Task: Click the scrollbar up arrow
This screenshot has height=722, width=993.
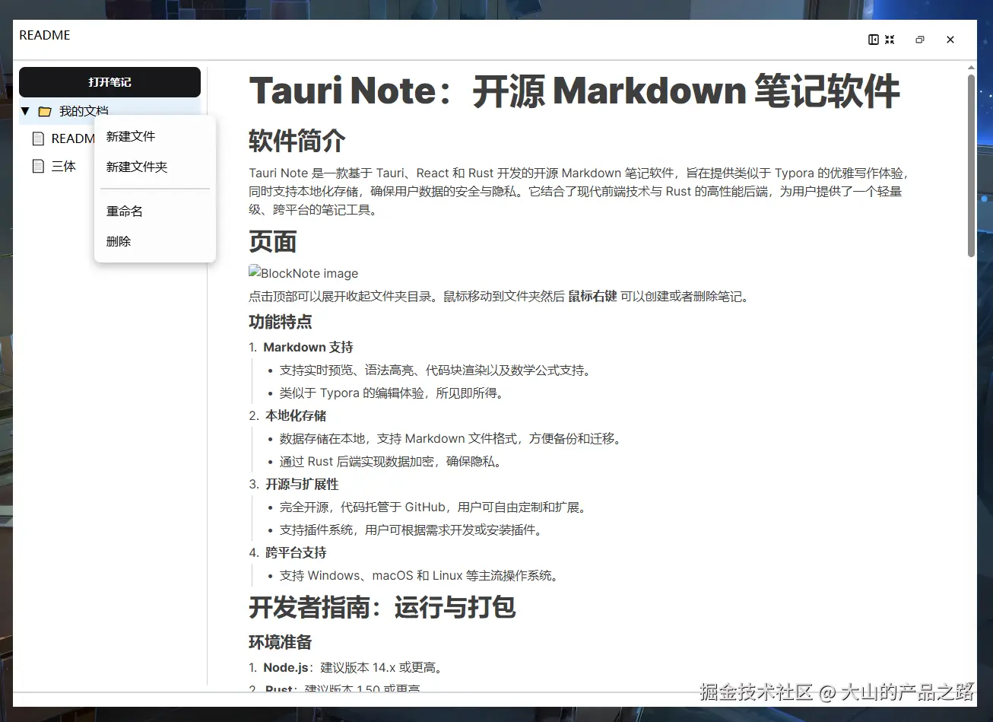Action: tap(971, 67)
